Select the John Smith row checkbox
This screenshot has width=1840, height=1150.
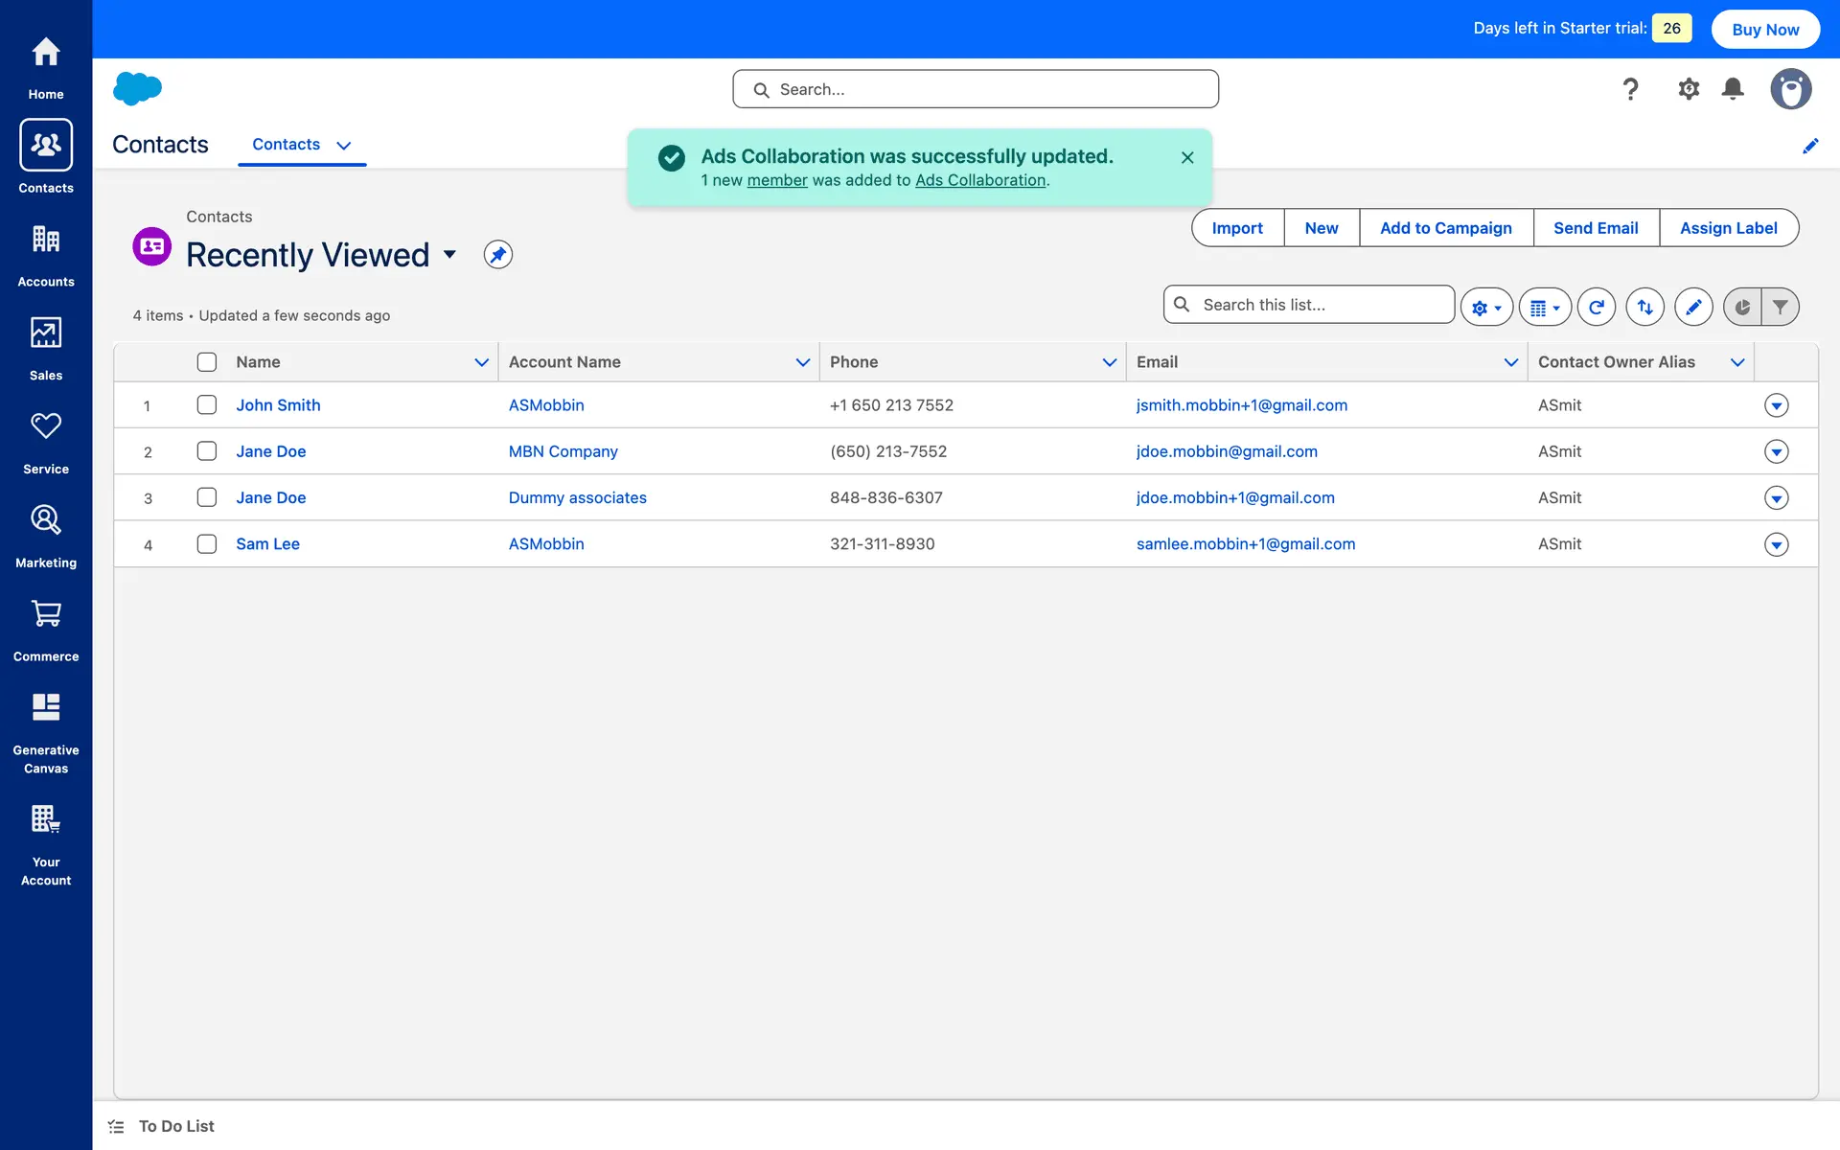207,405
